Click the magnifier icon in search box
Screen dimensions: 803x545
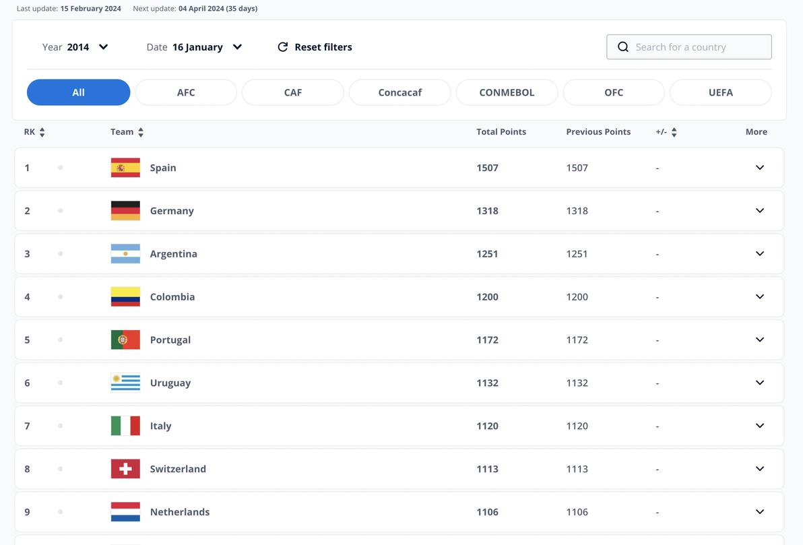(622, 47)
